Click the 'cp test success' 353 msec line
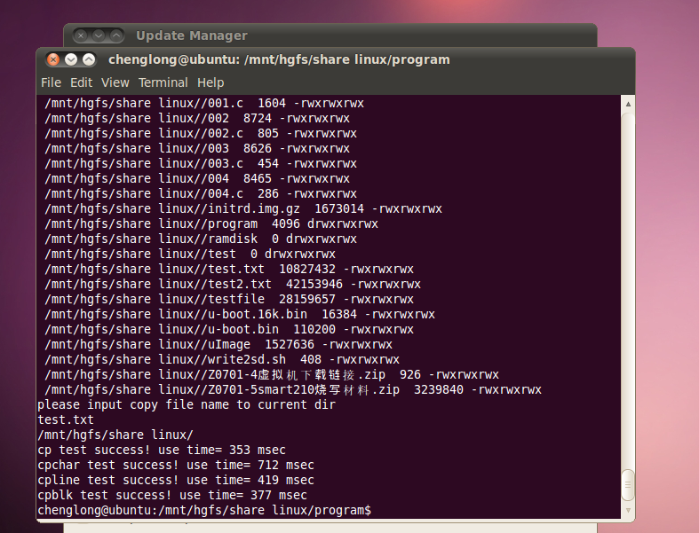Image resolution: width=699 pixels, height=533 pixels. coord(162,451)
